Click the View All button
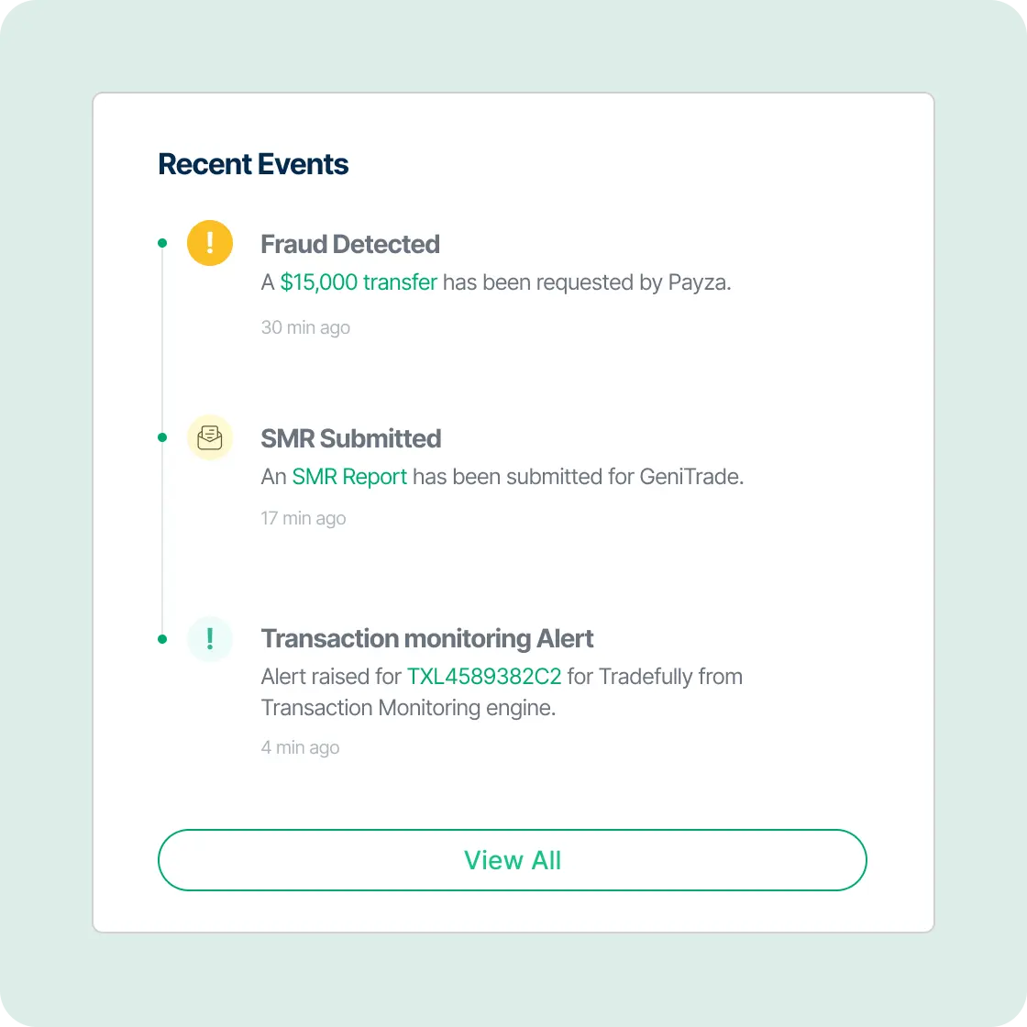Screen dimensions: 1027x1027 pyautogui.click(x=513, y=860)
